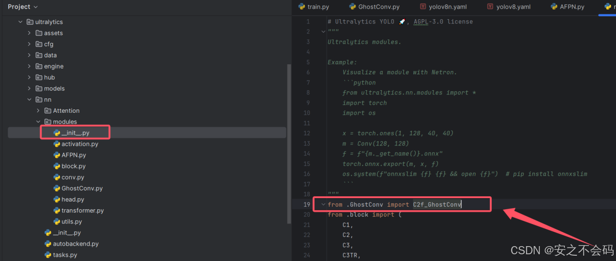Switch to the train.py tab
616x261 pixels.
pos(313,7)
